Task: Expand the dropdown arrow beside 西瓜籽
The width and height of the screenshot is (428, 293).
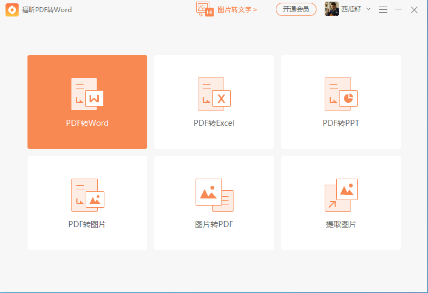Action: tap(368, 9)
